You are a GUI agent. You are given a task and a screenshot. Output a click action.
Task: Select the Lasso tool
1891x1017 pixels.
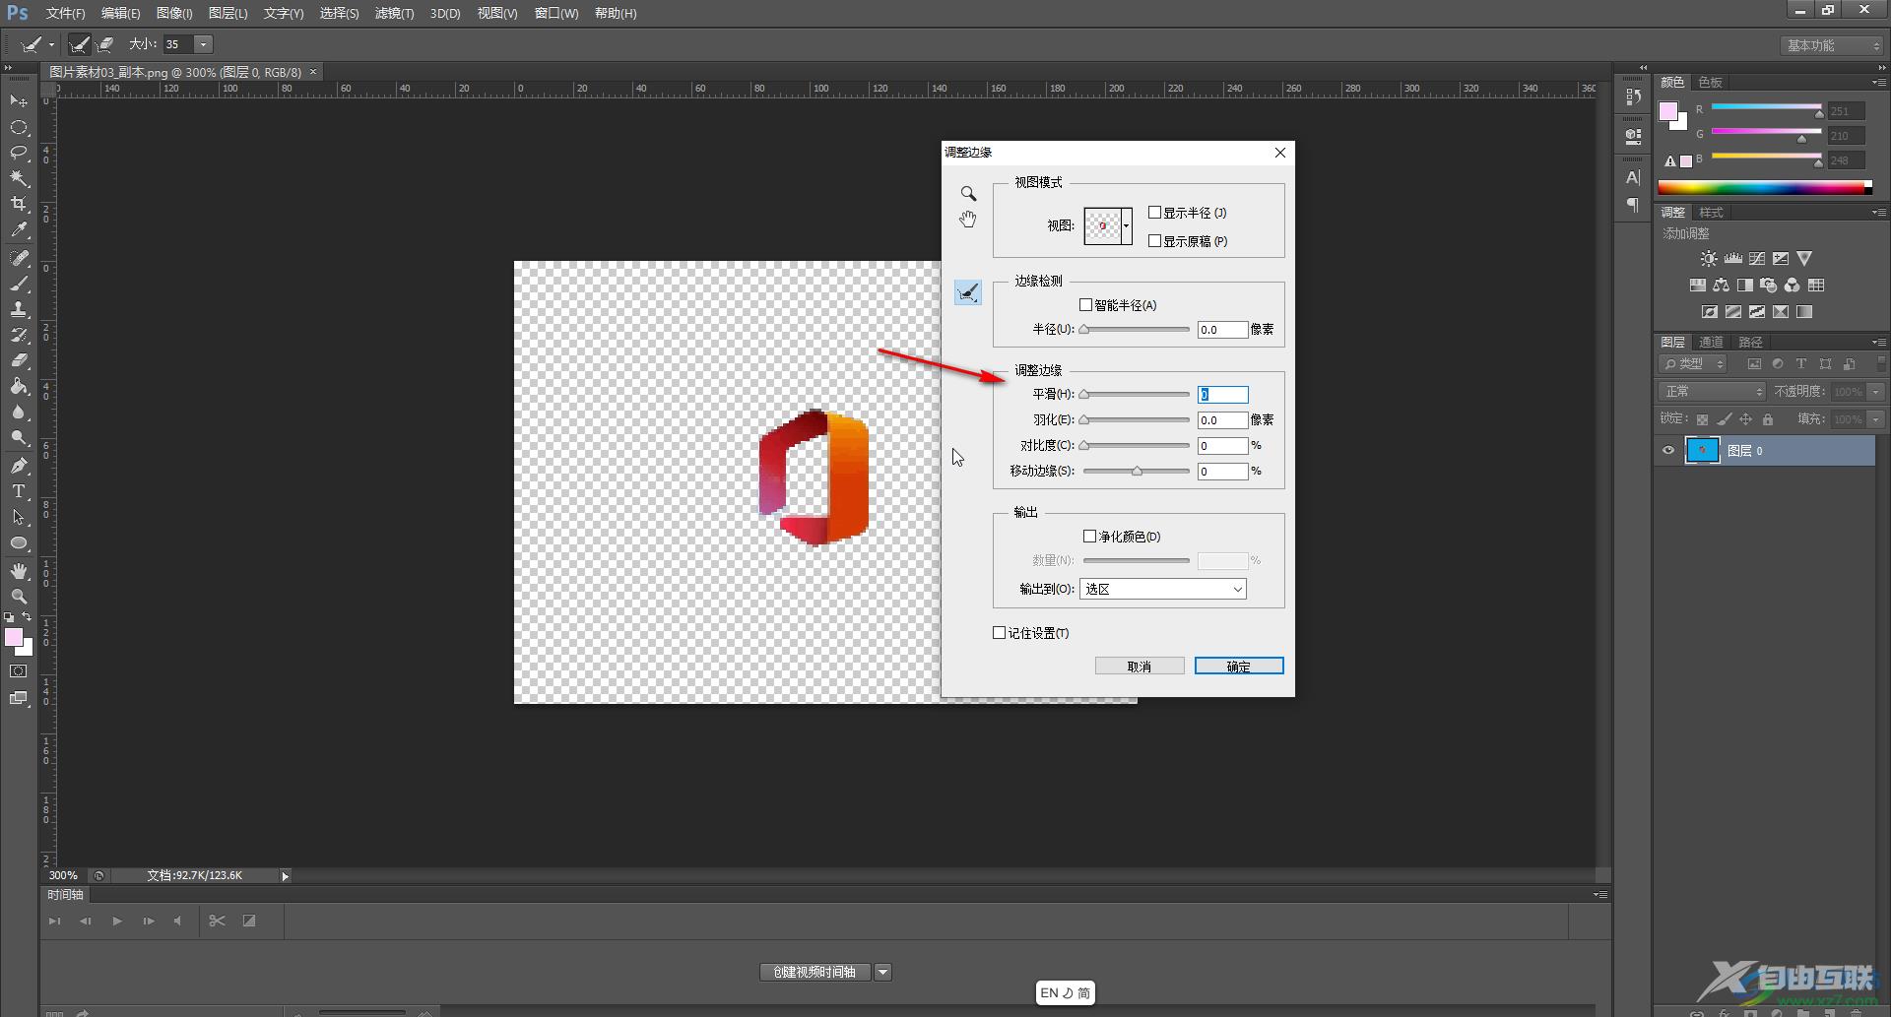tap(19, 153)
